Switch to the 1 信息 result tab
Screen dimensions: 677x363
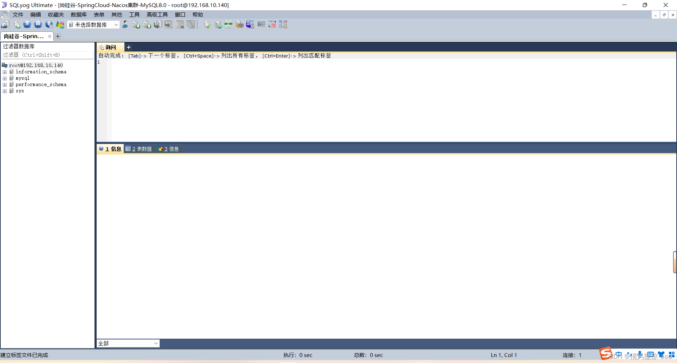tap(110, 149)
